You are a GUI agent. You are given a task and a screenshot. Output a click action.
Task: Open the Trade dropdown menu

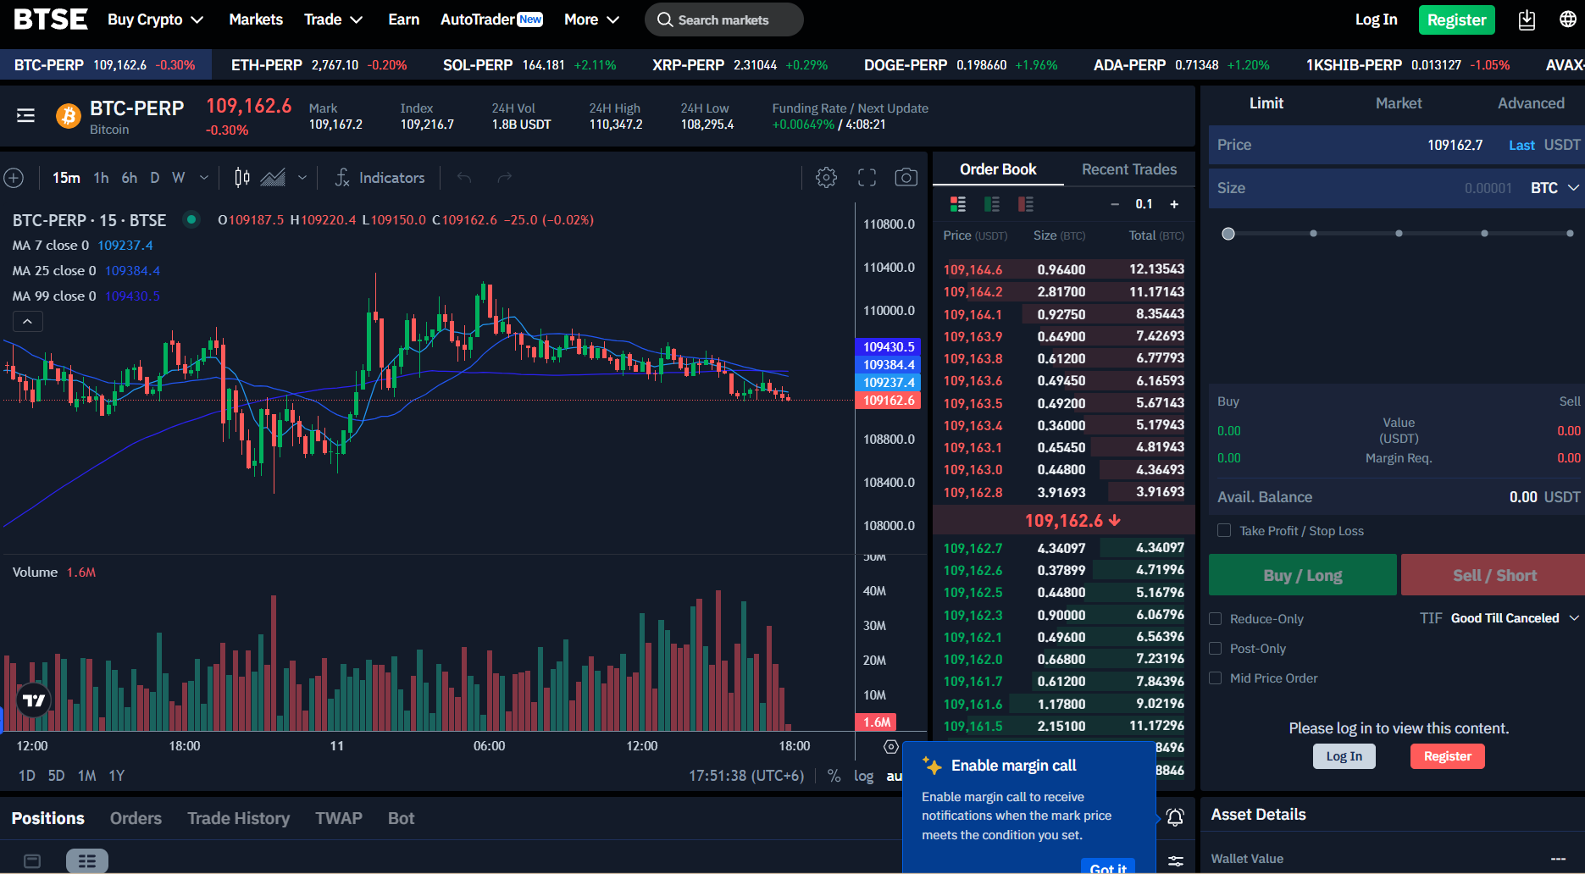[333, 19]
